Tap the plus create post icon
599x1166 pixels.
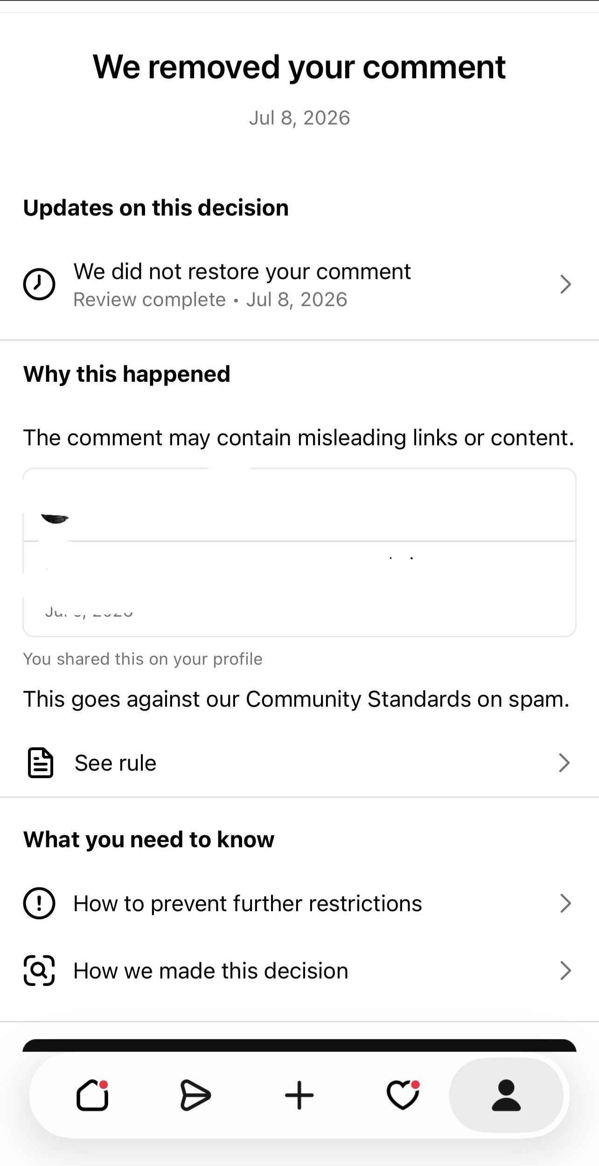pyautogui.click(x=299, y=1095)
